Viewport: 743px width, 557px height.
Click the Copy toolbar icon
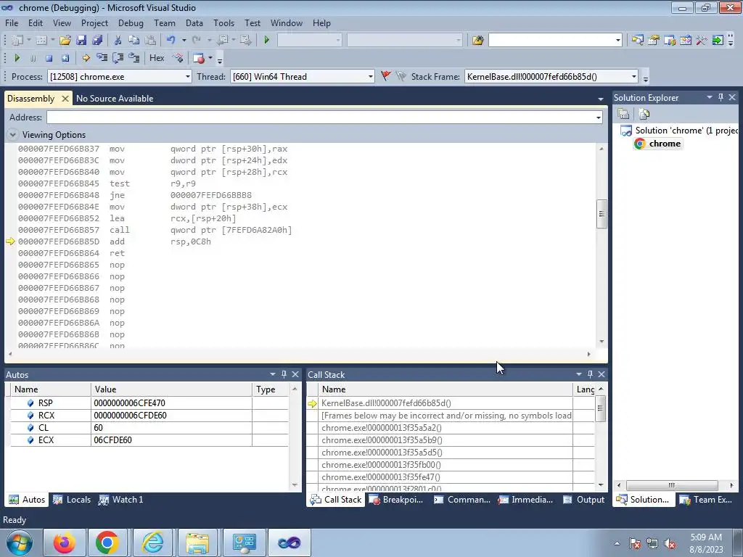pyautogui.click(x=134, y=41)
